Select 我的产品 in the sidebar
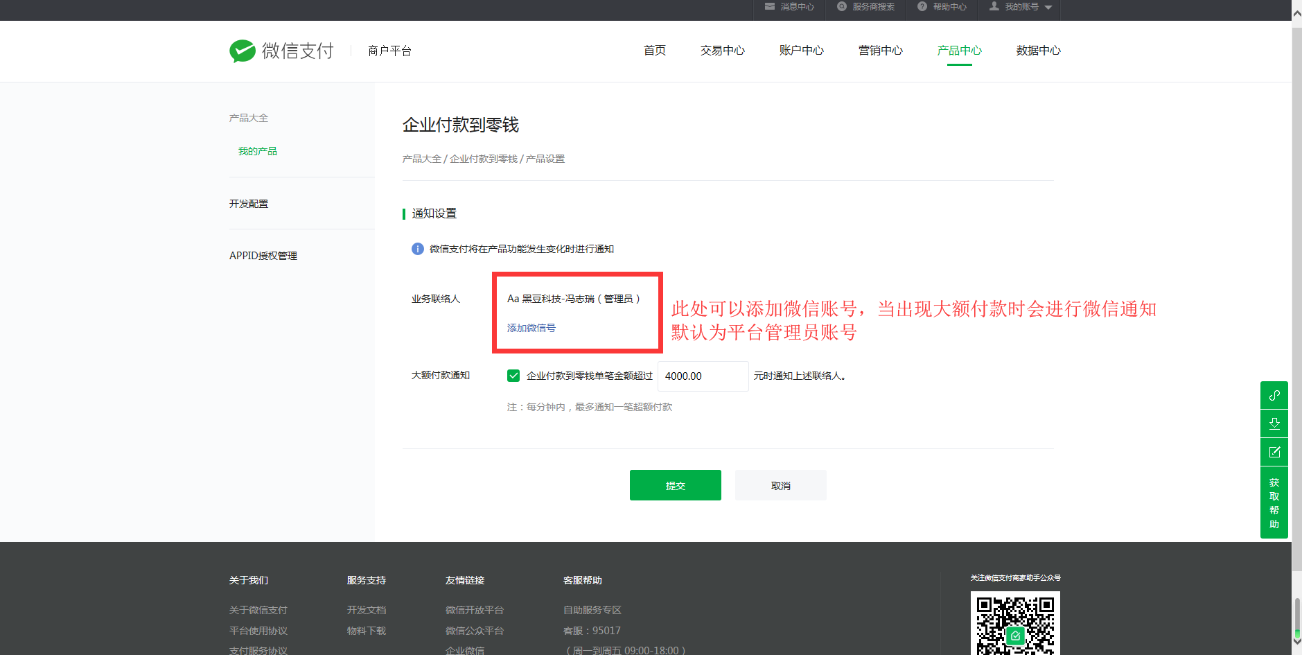This screenshot has height=655, width=1302. coord(258,151)
